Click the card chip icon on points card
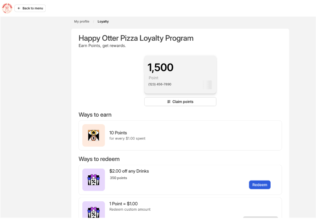Viewport: 316px width, 219px height. pos(208,85)
